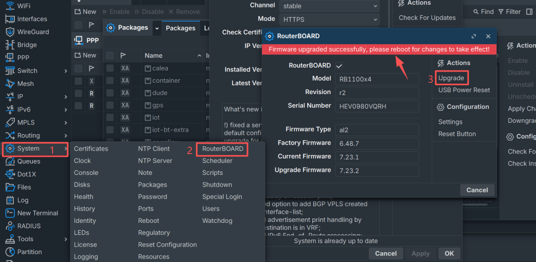Click the Model field showing RB1100x4
Viewport: 536px width, 262px height.
tap(377, 79)
